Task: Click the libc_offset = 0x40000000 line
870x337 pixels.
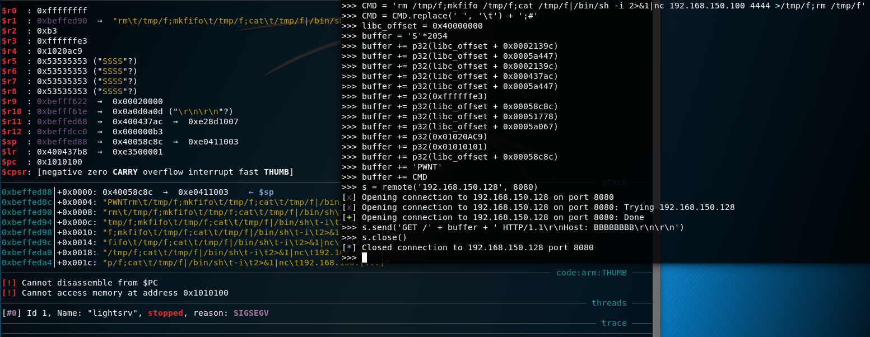Action: pos(412,26)
